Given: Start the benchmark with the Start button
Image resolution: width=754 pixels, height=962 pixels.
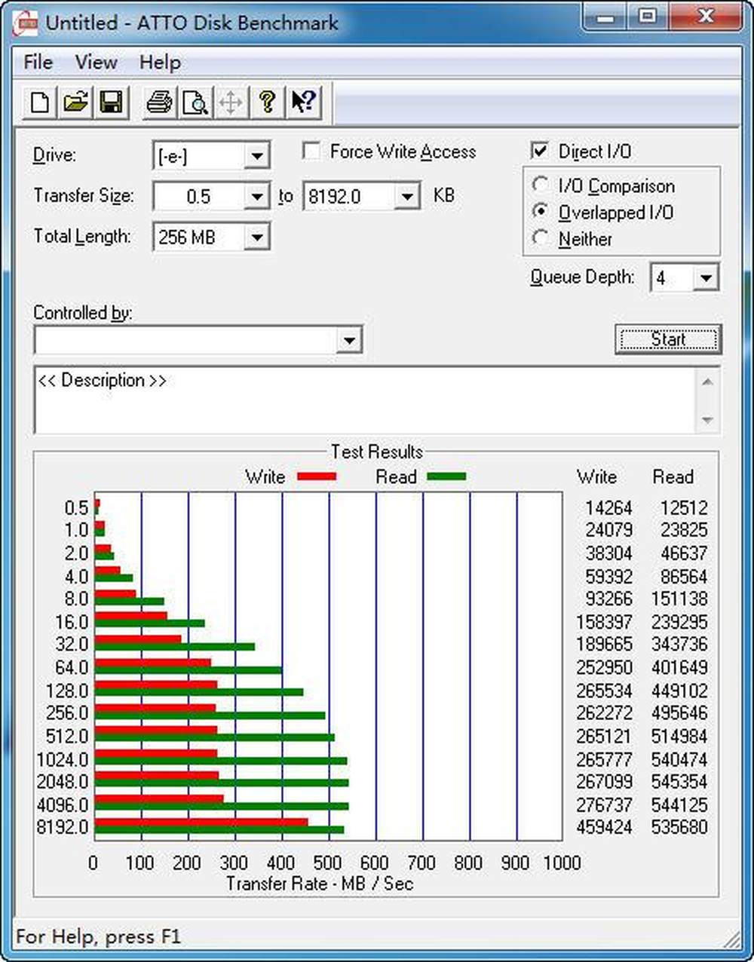Looking at the screenshot, I should pos(668,339).
